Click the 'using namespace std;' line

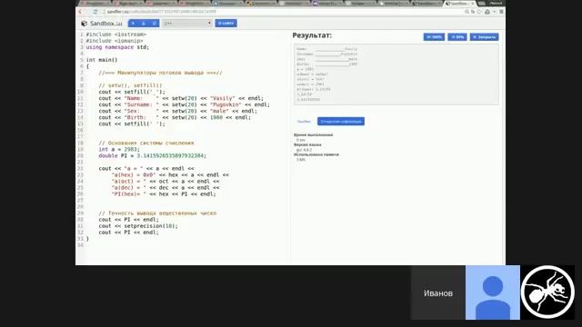pyautogui.click(x=117, y=47)
